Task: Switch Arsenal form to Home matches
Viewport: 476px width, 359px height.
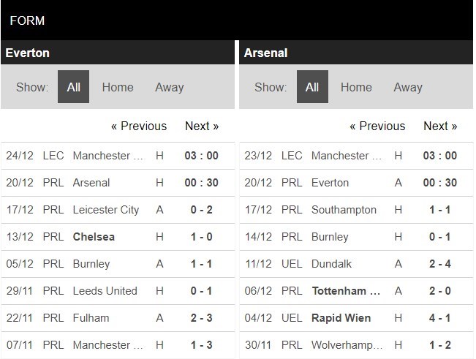Action: (x=356, y=87)
